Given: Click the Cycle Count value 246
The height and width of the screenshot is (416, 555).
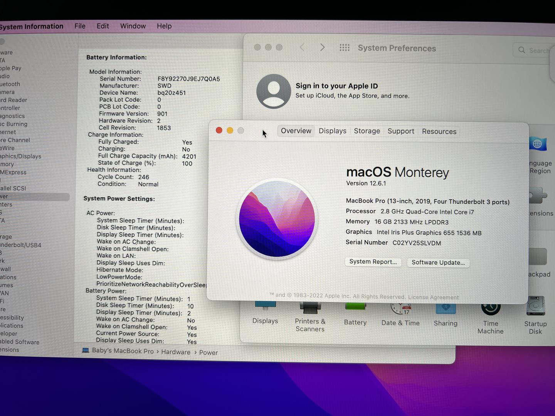Looking at the screenshot, I should [x=143, y=177].
